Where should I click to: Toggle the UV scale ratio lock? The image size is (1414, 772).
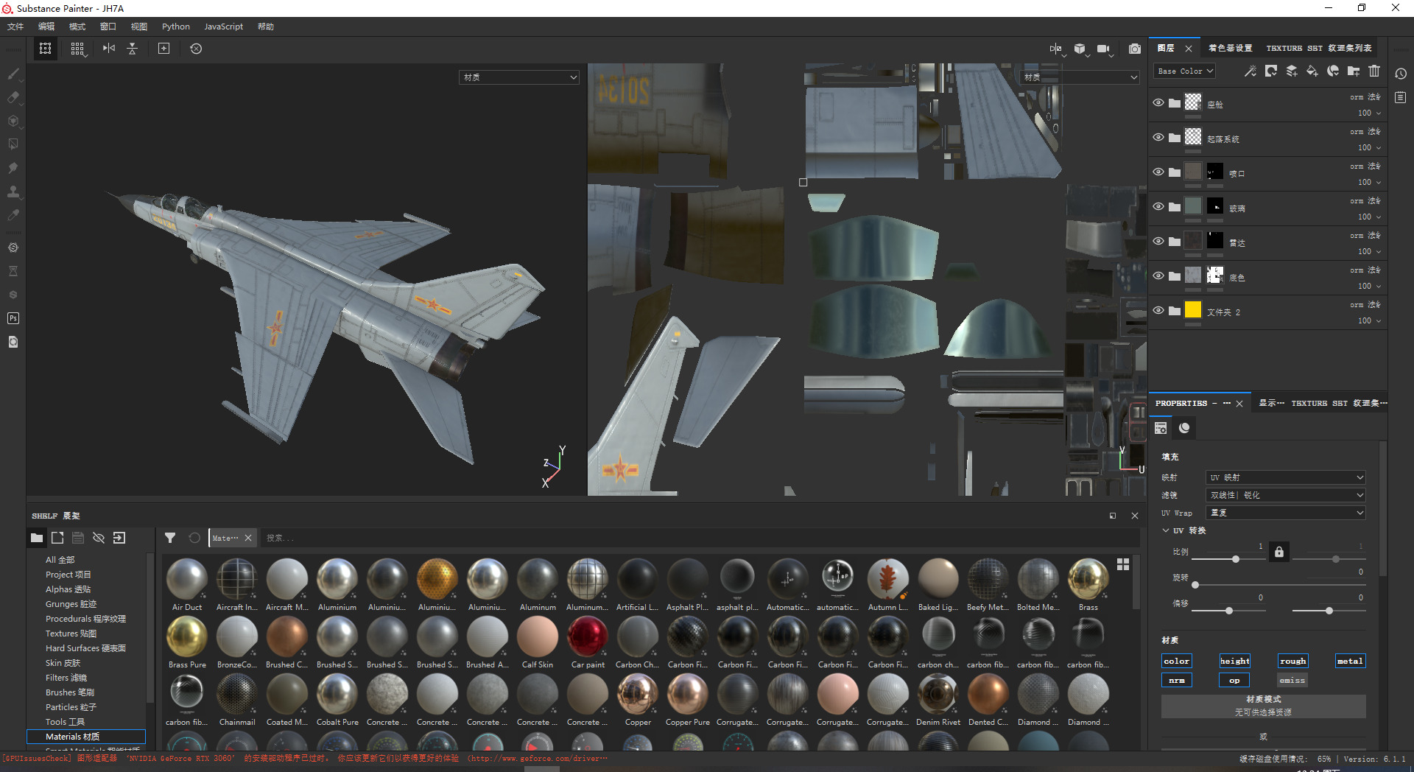1279,552
